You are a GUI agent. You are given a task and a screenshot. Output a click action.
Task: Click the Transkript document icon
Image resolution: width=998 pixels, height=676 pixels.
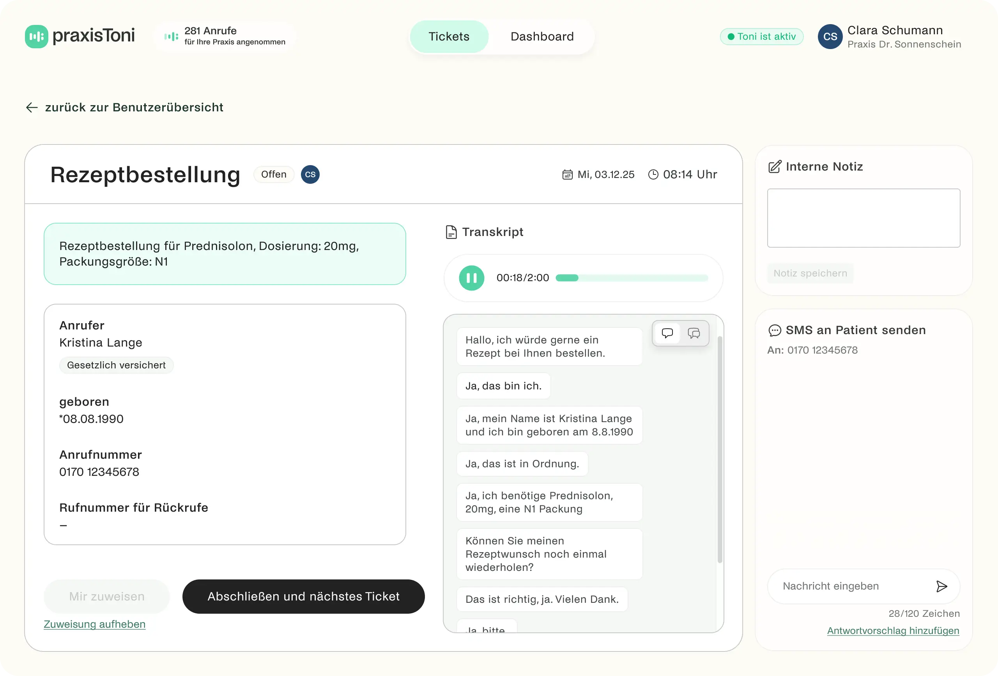pyautogui.click(x=451, y=232)
